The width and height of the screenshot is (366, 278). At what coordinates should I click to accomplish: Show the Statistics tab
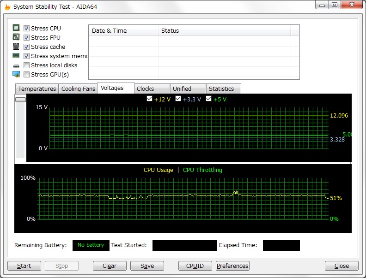pyautogui.click(x=223, y=89)
